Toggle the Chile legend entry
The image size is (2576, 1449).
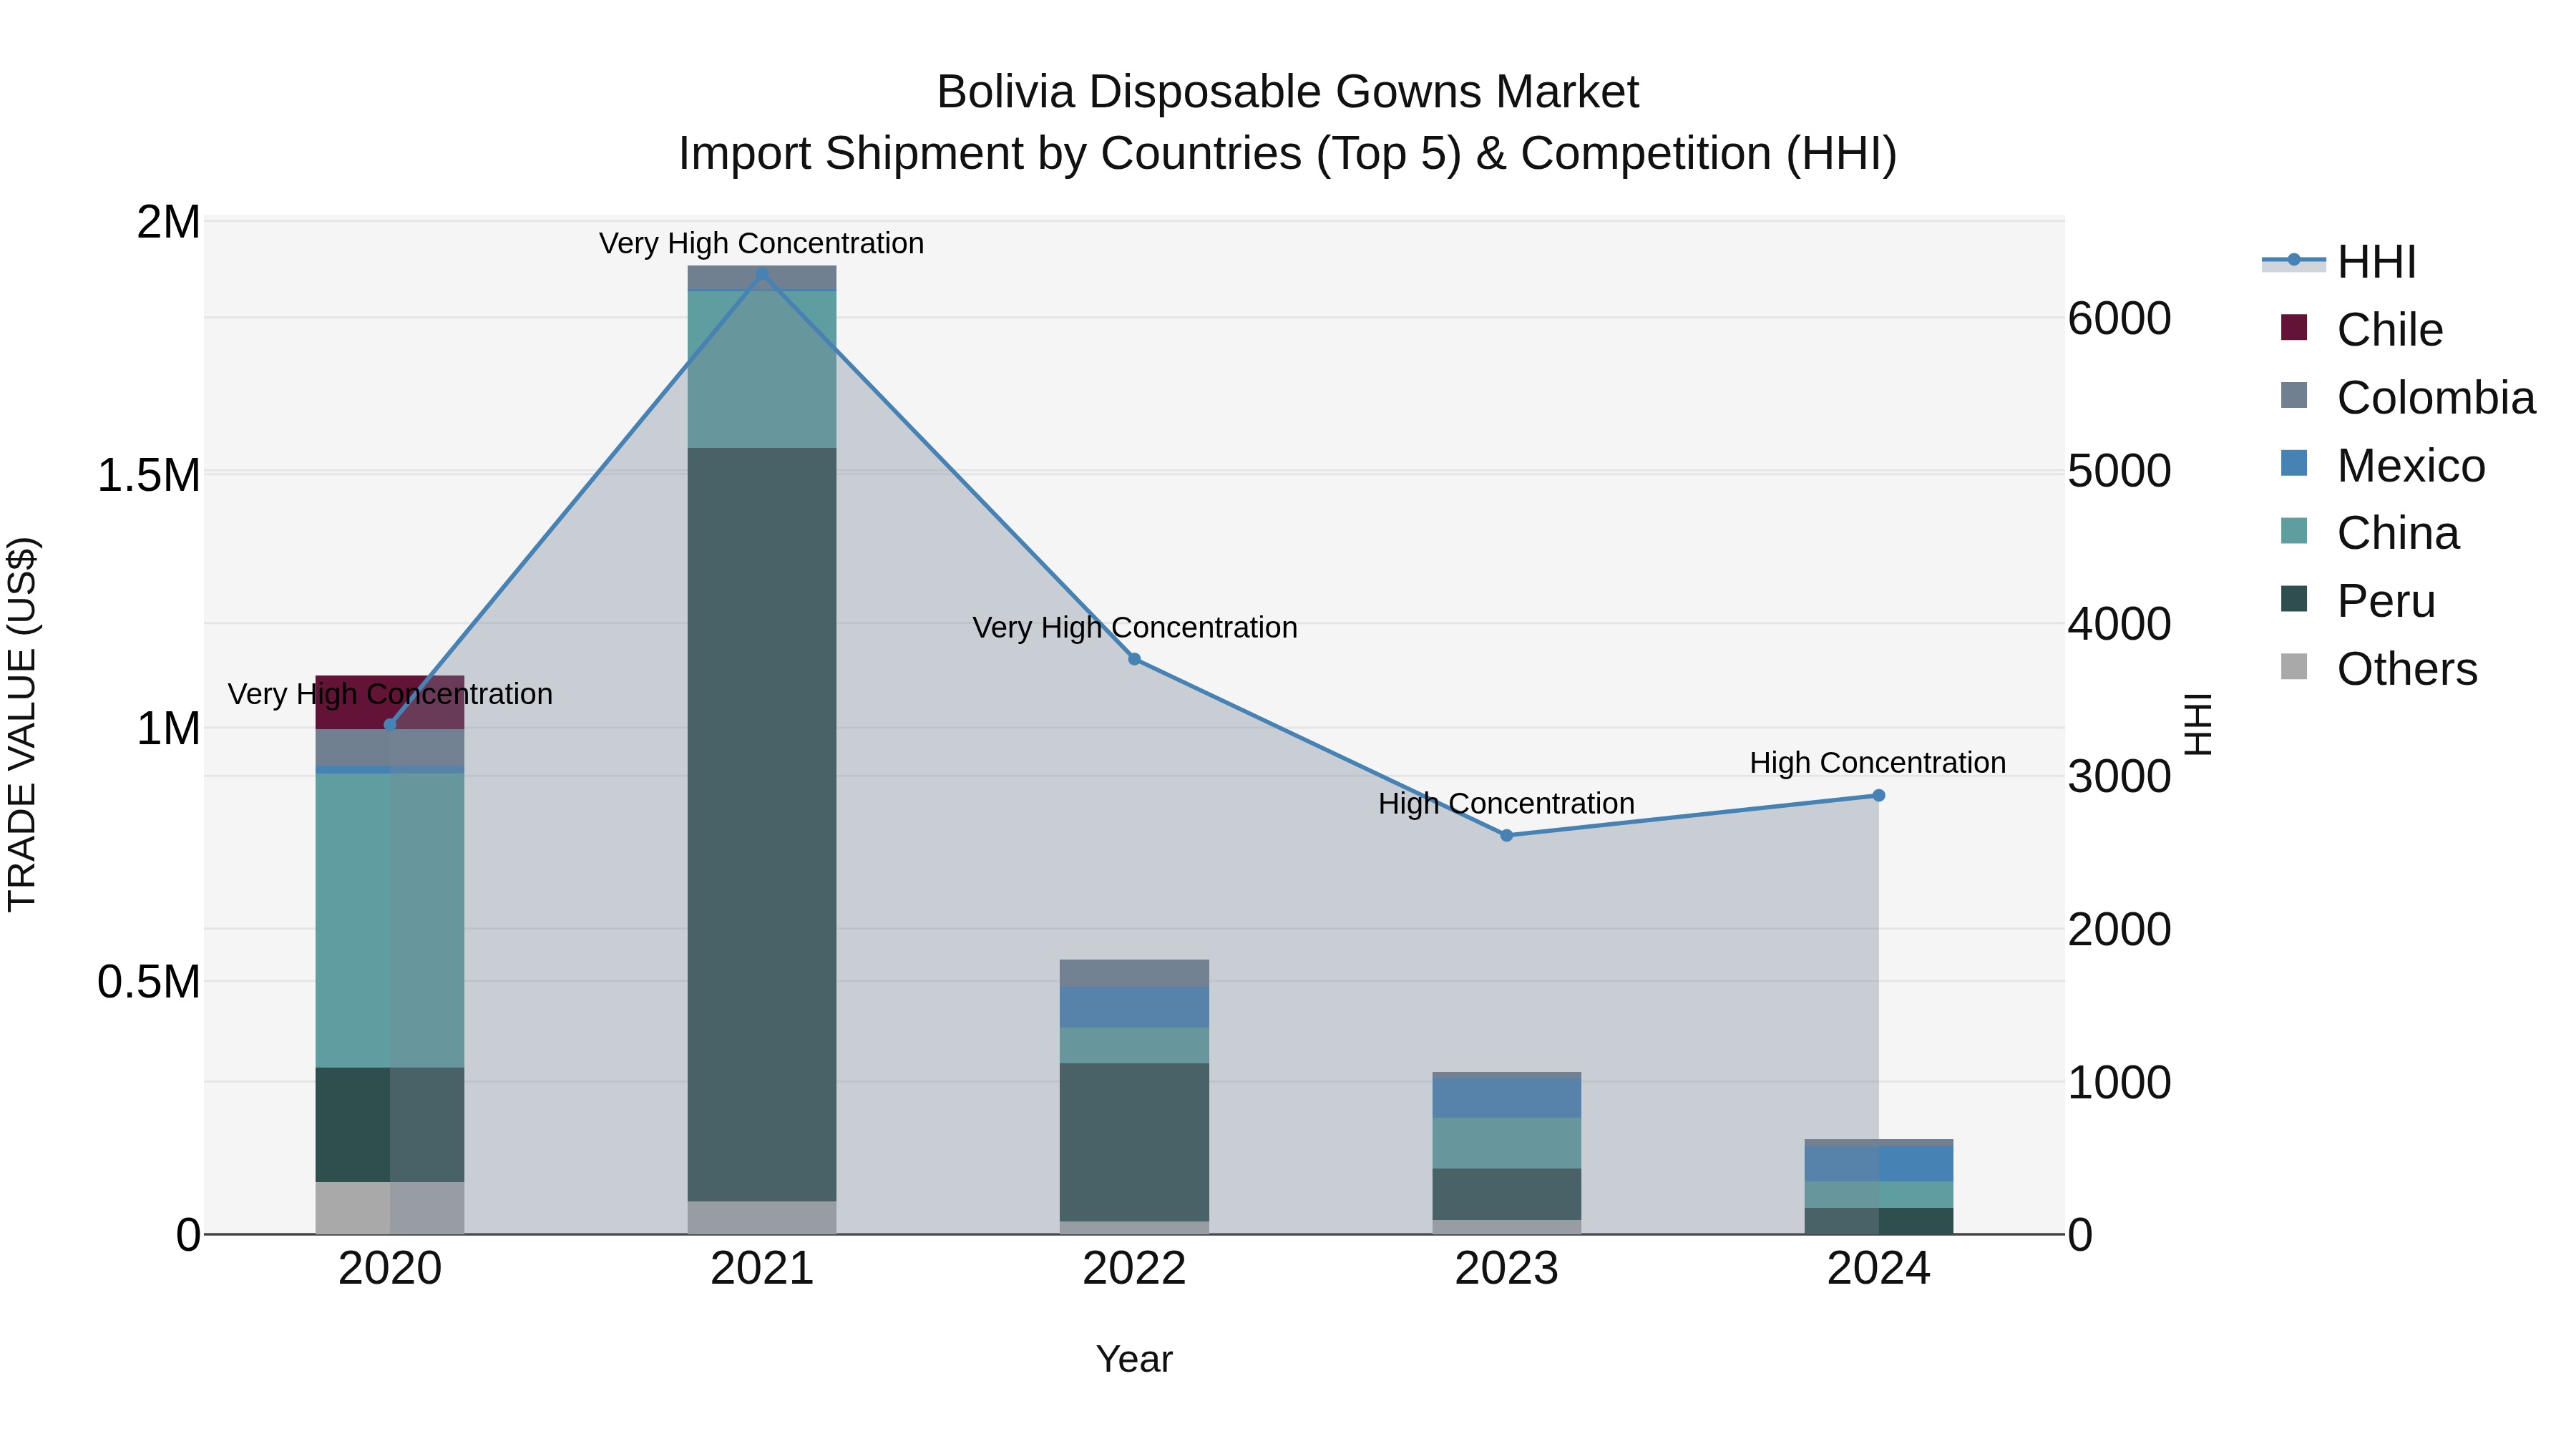click(x=2361, y=329)
